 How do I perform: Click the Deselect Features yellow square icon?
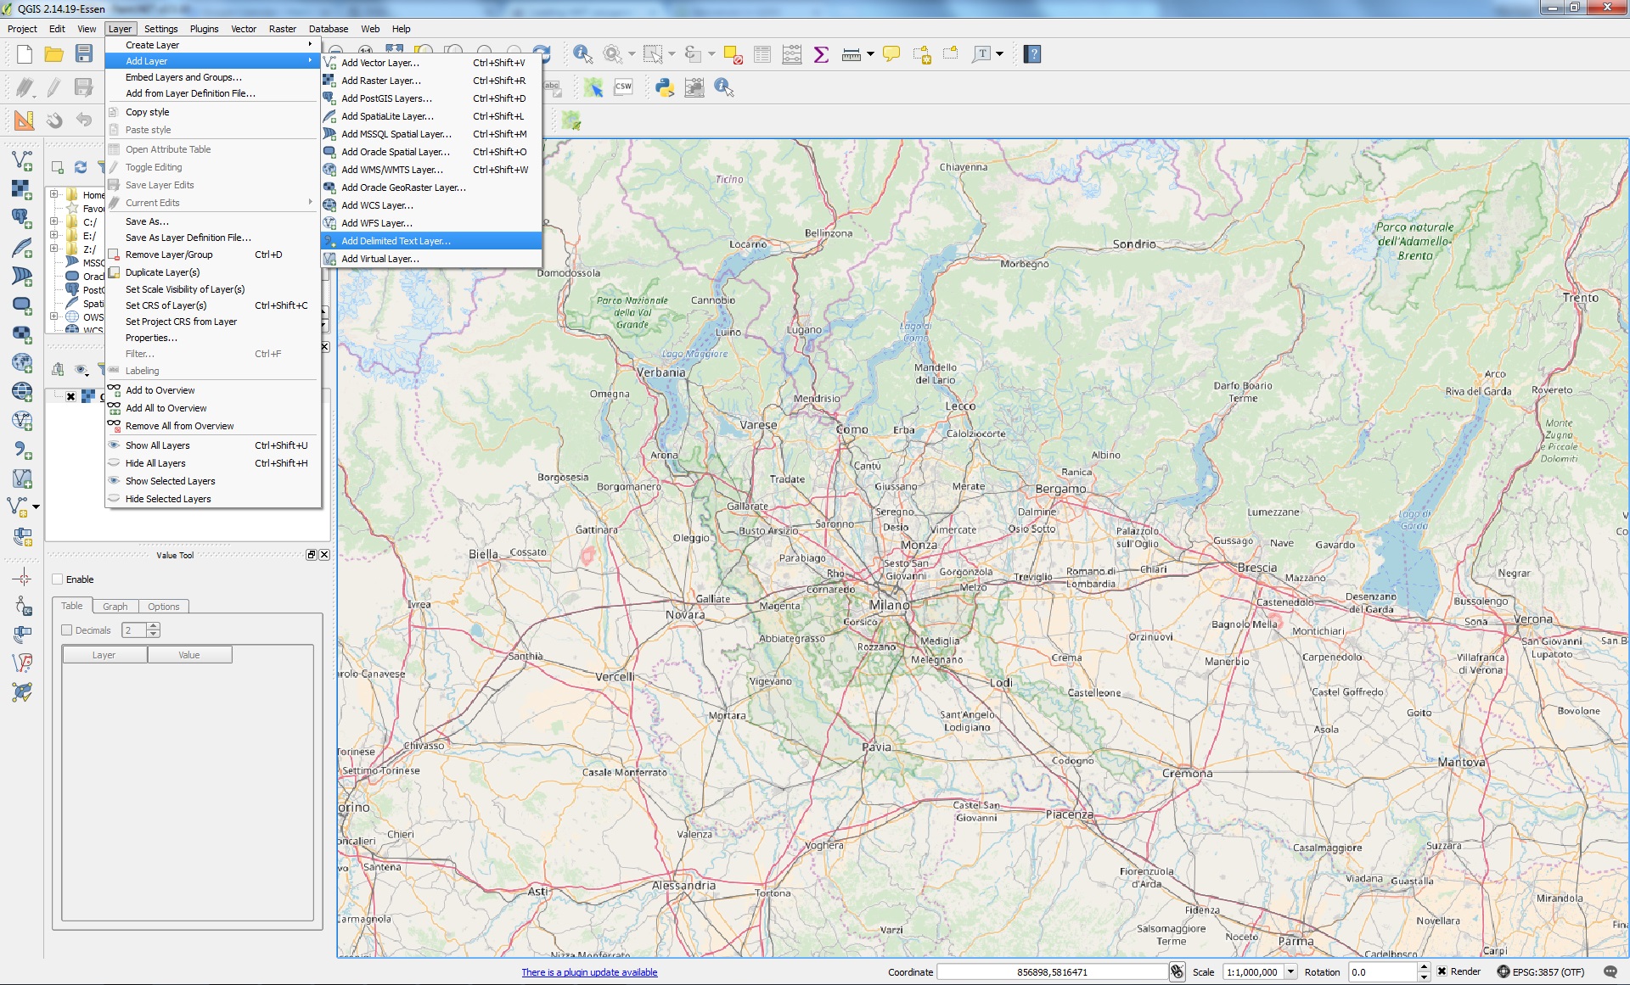[x=733, y=54]
